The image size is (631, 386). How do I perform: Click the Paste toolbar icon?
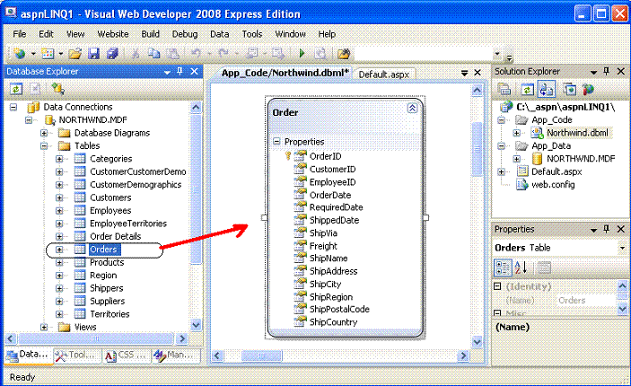coord(173,54)
